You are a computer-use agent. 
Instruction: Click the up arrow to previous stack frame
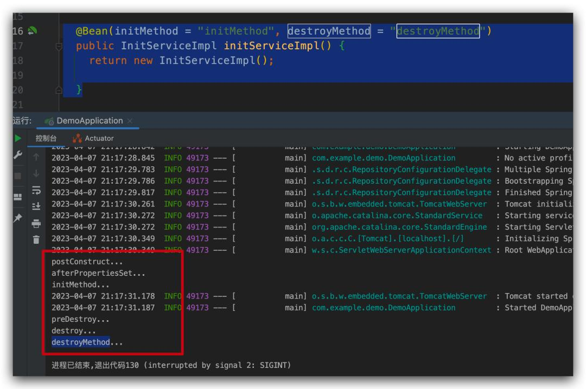[x=36, y=157]
